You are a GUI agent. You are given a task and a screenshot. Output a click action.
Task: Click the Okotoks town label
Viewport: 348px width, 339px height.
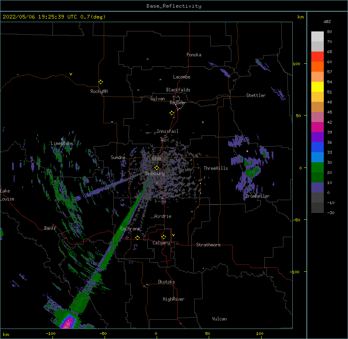(x=166, y=282)
